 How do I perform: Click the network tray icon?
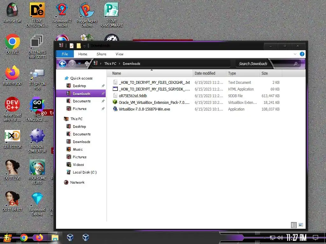(x=273, y=238)
